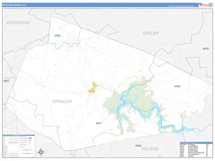The image size is (215, 161).
Task: Click ZIP code label 40023
Action: pyautogui.click(x=58, y=36)
